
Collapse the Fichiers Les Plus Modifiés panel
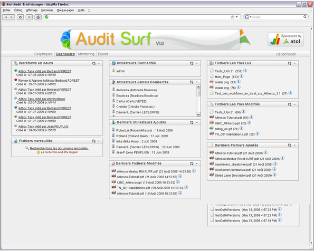(x=295, y=104)
